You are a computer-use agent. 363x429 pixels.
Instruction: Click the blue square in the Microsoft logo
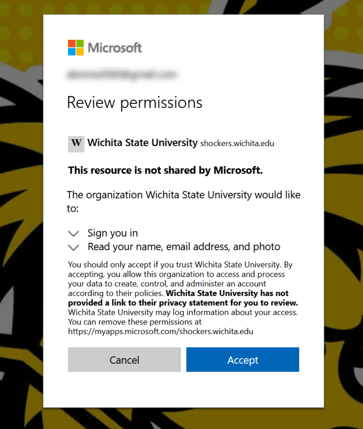(x=72, y=51)
